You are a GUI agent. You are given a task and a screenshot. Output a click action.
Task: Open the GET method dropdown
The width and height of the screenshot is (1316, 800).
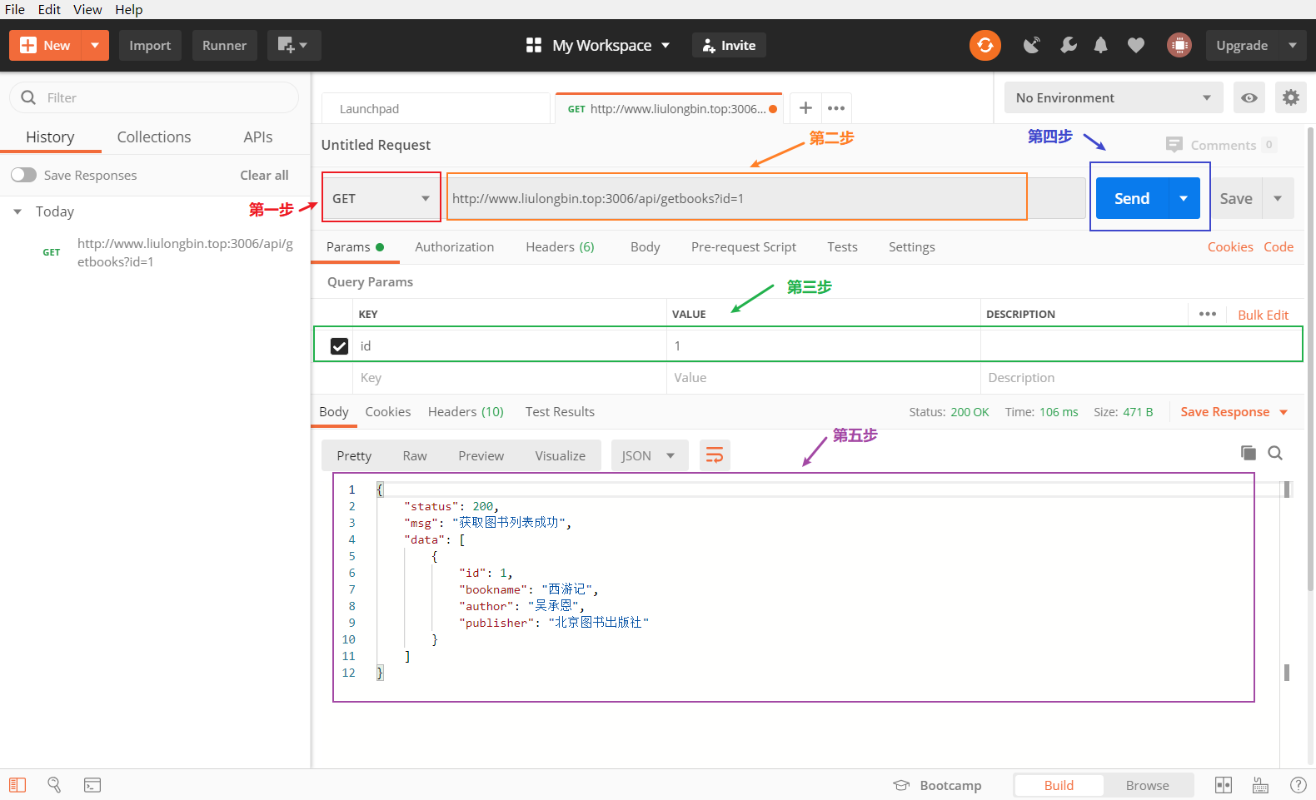(x=381, y=198)
